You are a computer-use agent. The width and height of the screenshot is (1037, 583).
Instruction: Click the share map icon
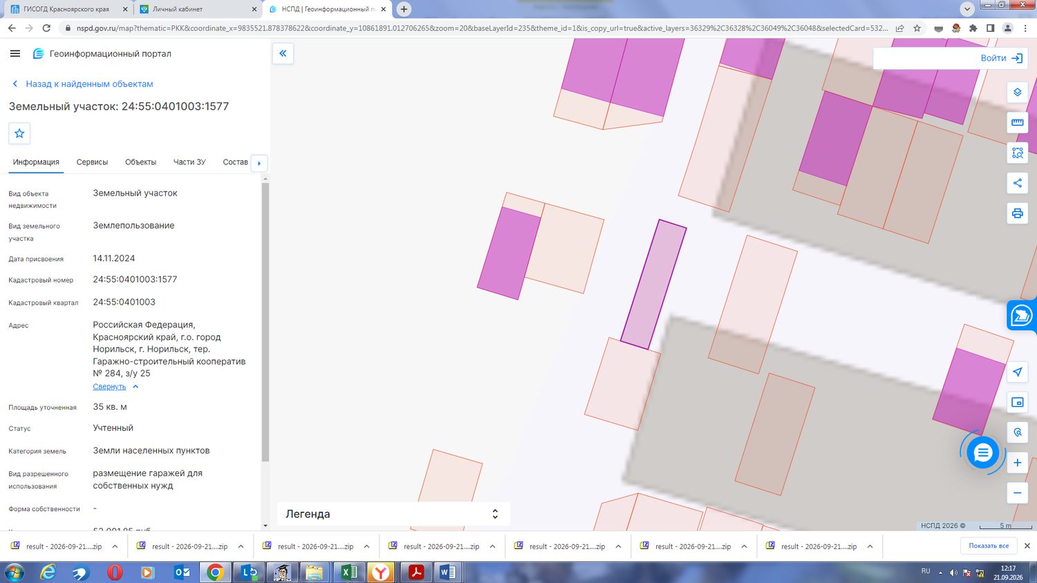(x=1017, y=183)
